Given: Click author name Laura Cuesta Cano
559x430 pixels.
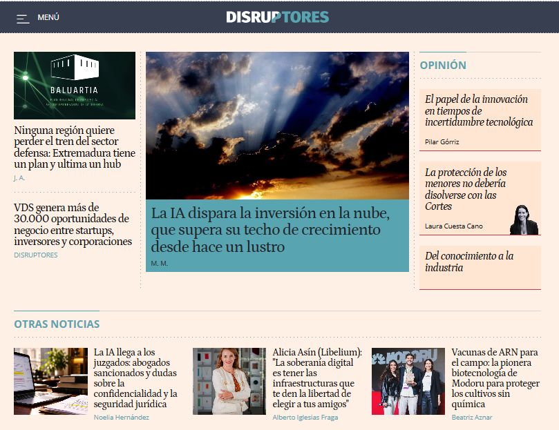Looking at the screenshot, I should (x=453, y=226).
